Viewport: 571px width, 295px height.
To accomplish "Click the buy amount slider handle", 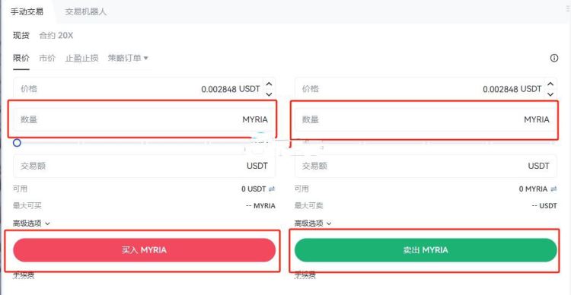I will [x=17, y=143].
